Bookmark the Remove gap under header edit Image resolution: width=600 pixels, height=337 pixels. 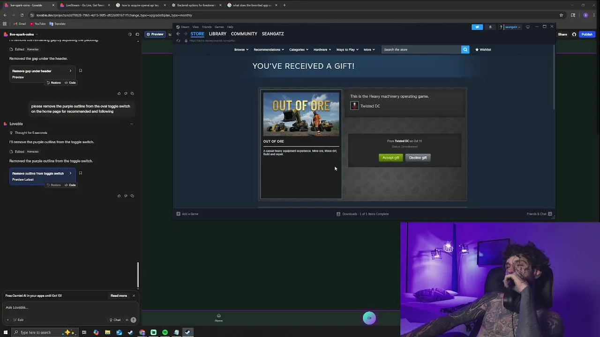click(80, 71)
